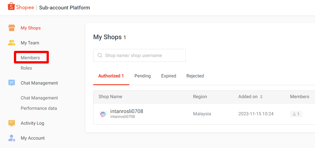Click the My Team people icon
Screen dimensions: 315x148
click(x=12, y=43)
